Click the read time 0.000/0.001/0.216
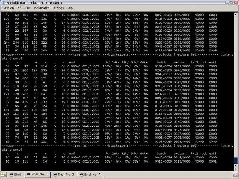The width and height of the screenshot is (239, 179). point(83,94)
